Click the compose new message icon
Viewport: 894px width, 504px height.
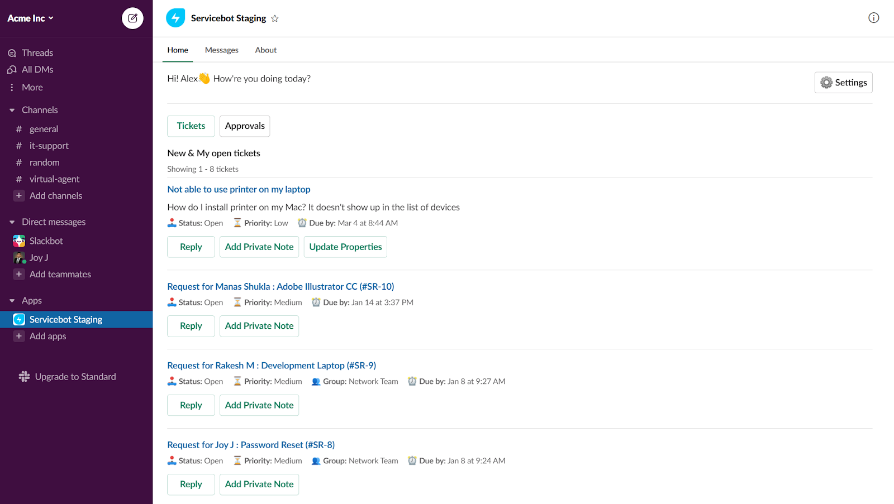[132, 18]
